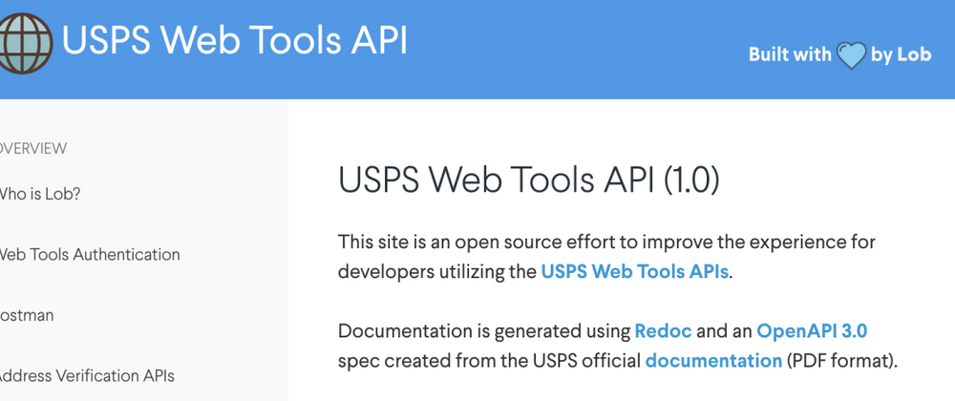Click the OVERVIEW sidebar label
955x401 pixels.
pos(32,149)
